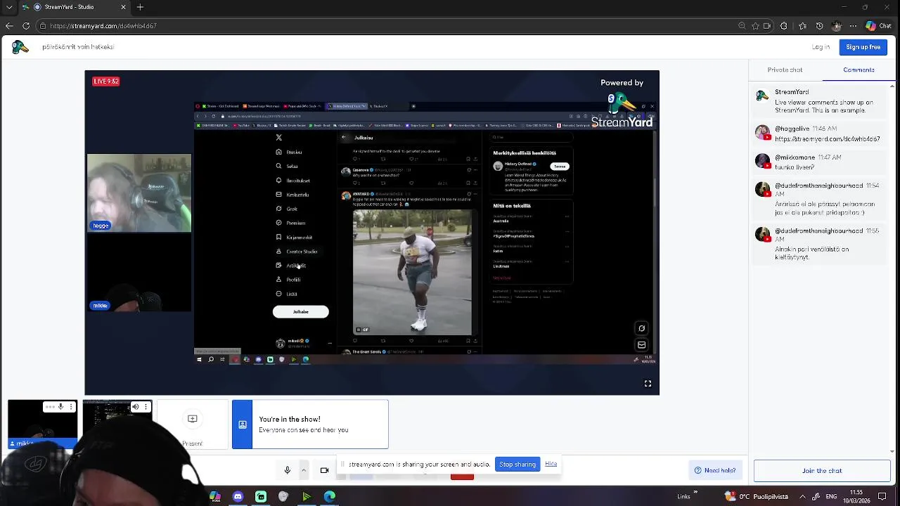Viewport: 900px width, 506px height.
Task: Open the browser extensions menu
Action: pos(784,26)
